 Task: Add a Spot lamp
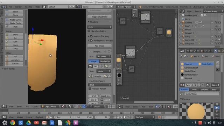(x=14, y=42)
